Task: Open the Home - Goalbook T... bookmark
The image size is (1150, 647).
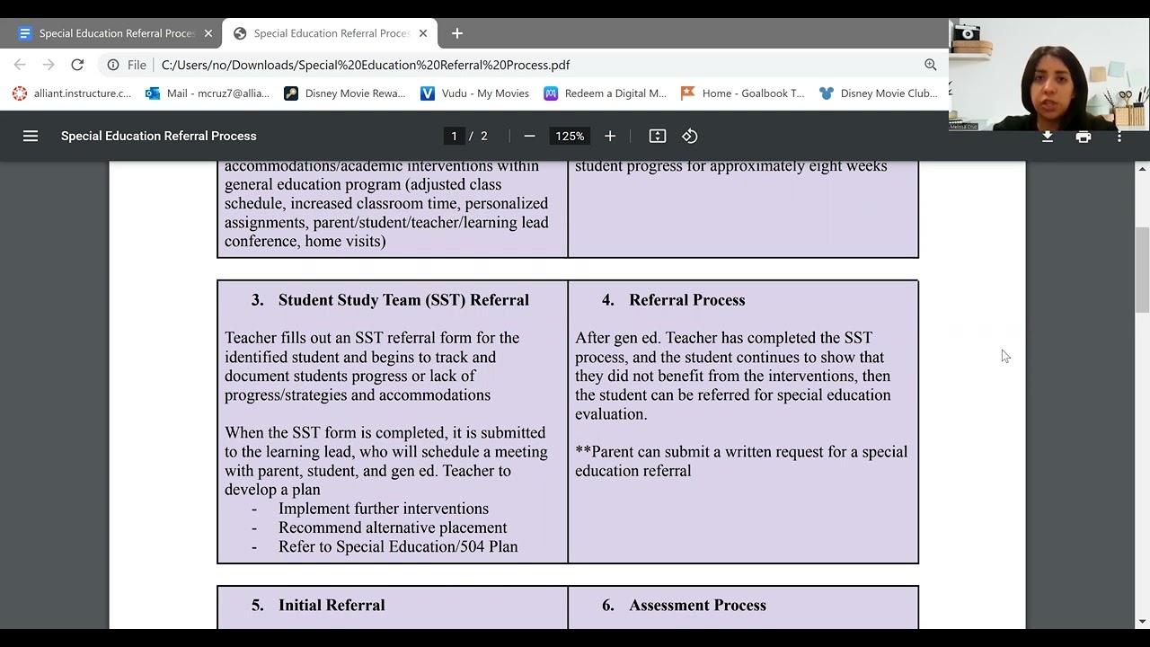Action: tap(743, 93)
